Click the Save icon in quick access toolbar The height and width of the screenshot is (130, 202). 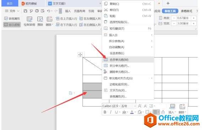25,11
